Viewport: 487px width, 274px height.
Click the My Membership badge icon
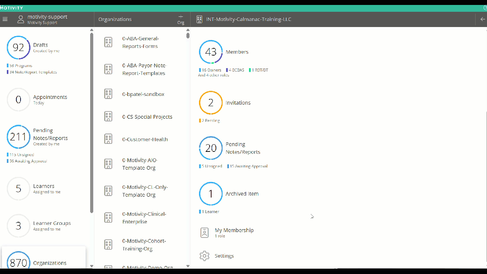pos(204,233)
